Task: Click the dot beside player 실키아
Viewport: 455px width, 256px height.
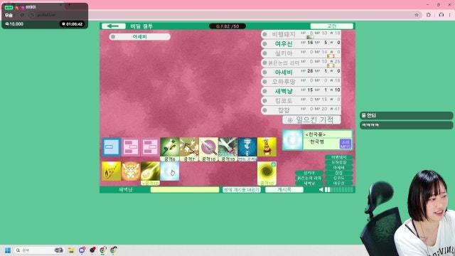Action: [x=264, y=53]
